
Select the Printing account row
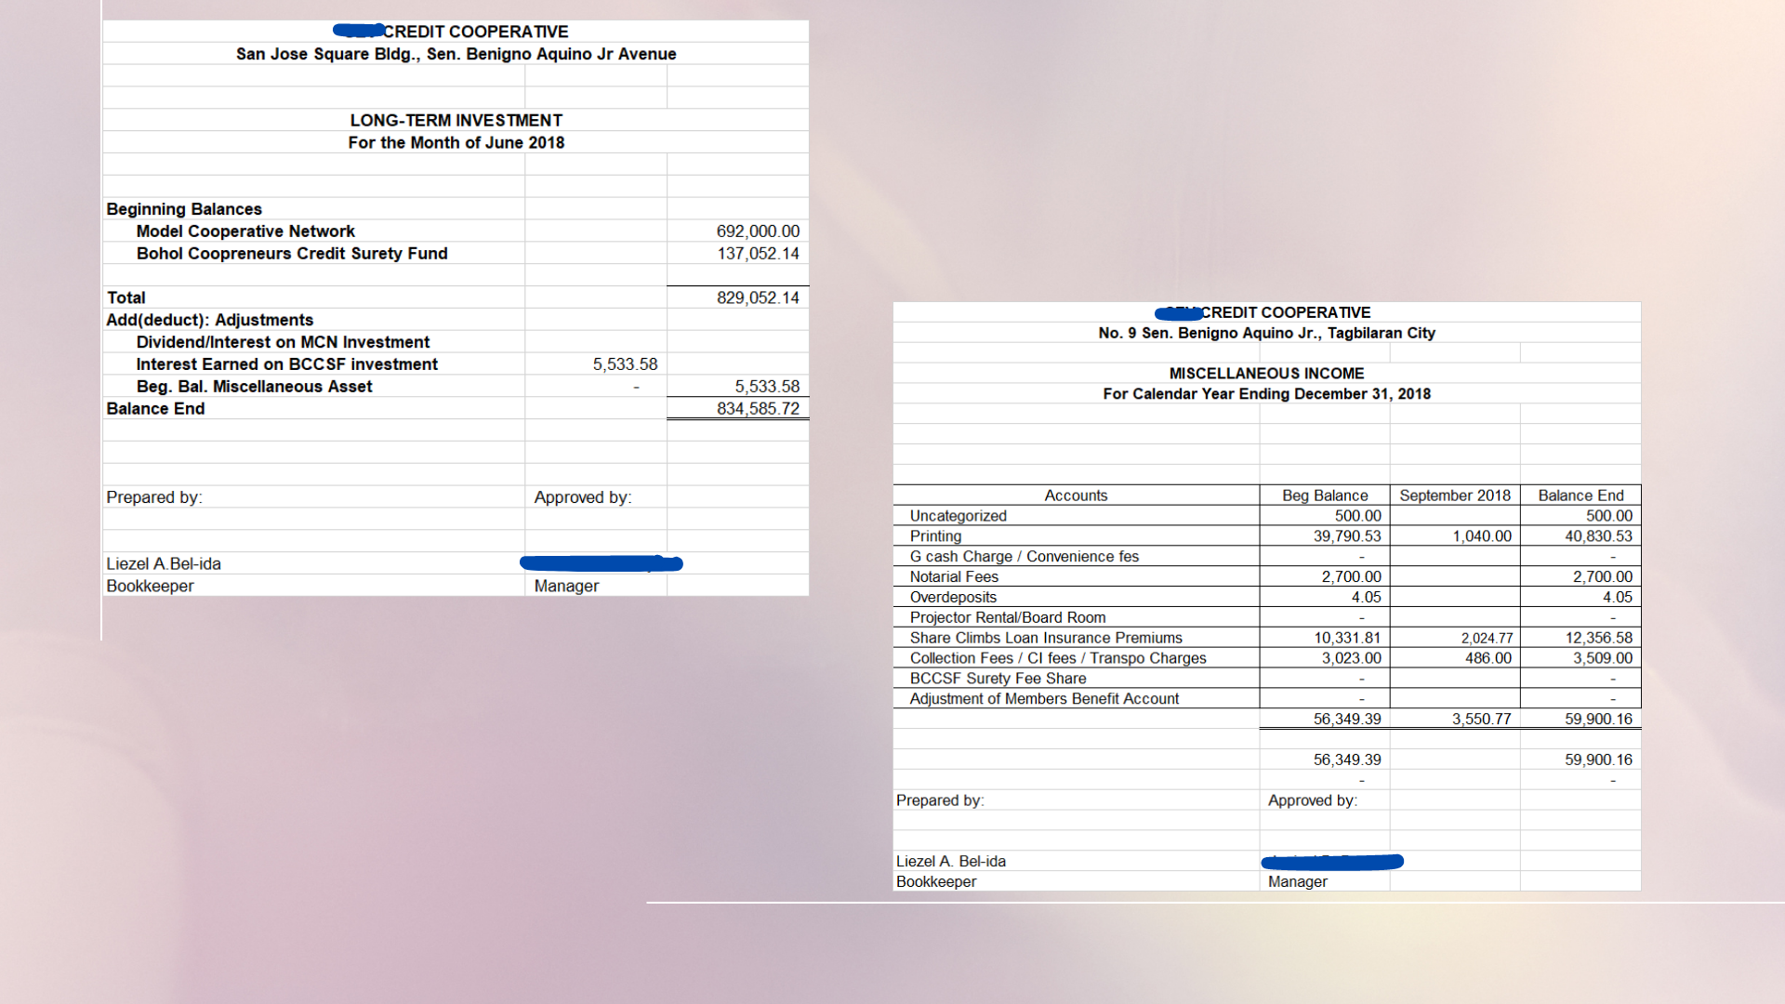(935, 536)
